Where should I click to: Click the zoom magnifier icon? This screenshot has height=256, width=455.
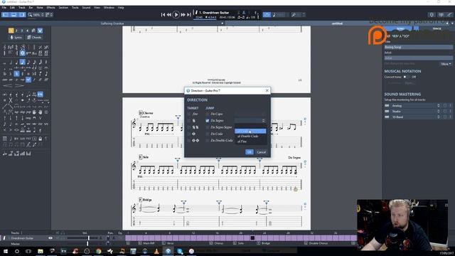30,15
